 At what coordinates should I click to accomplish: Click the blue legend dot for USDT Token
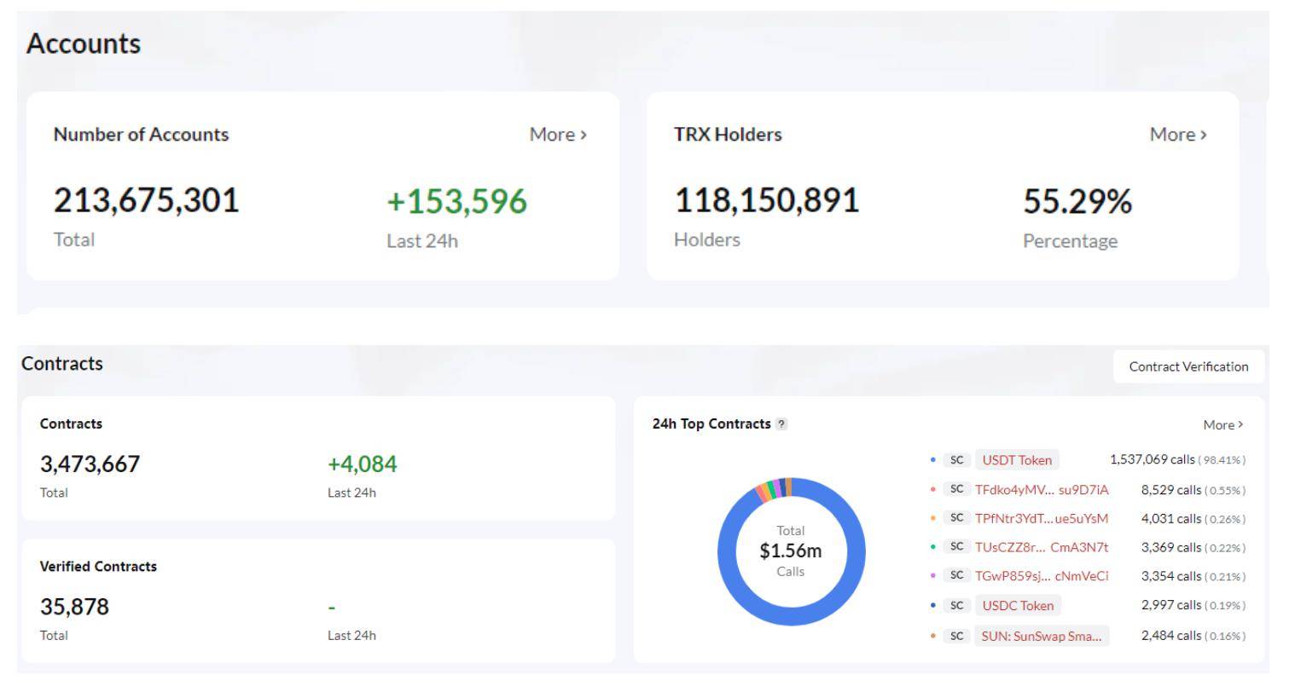(933, 460)
